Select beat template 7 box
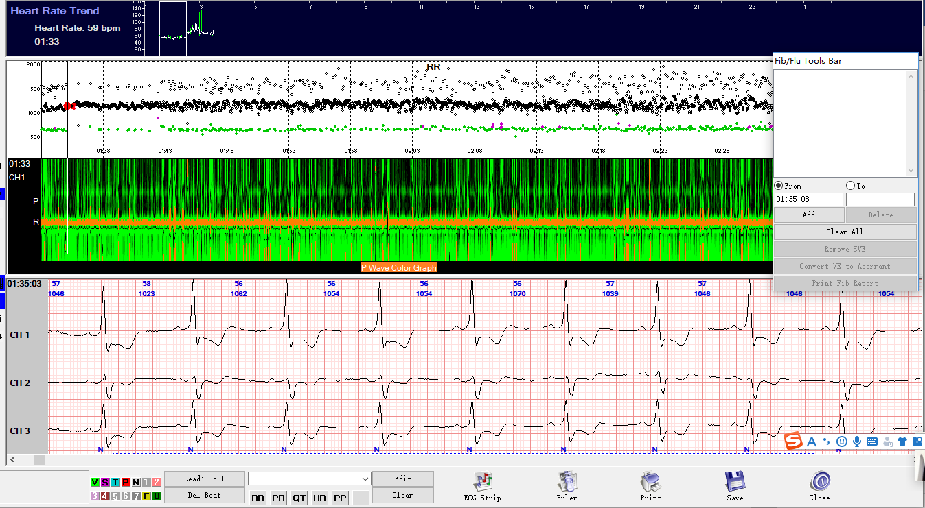925x508 pixels. click(x=136, y=496)
